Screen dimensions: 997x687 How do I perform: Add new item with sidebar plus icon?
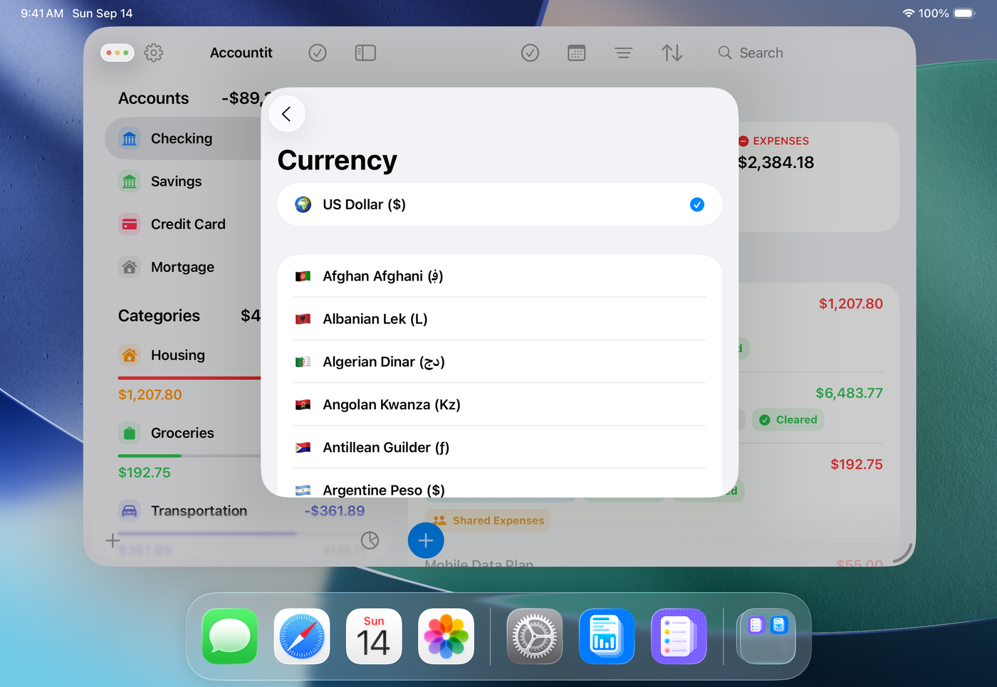113,540
